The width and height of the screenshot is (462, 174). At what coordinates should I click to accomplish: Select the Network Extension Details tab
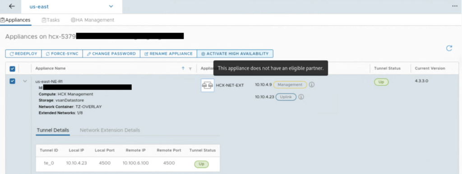[110, 130]
